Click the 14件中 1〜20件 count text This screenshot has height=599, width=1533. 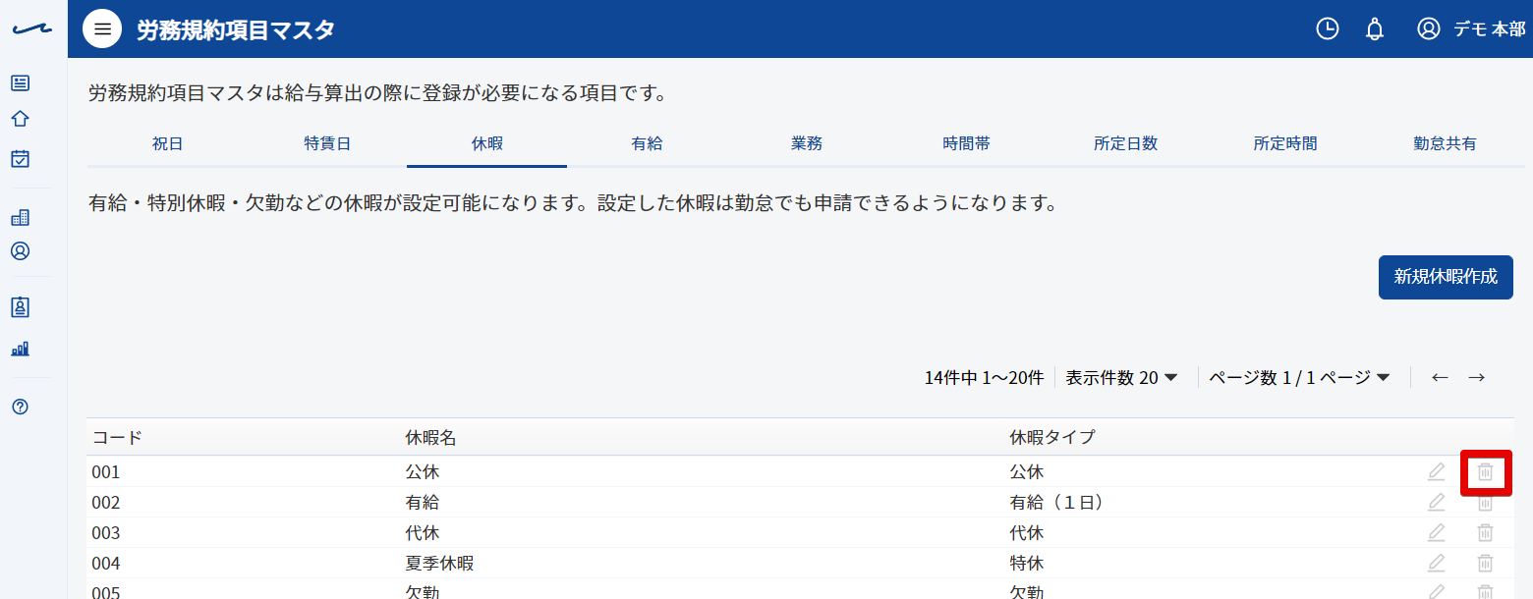[x=984, y=377]
